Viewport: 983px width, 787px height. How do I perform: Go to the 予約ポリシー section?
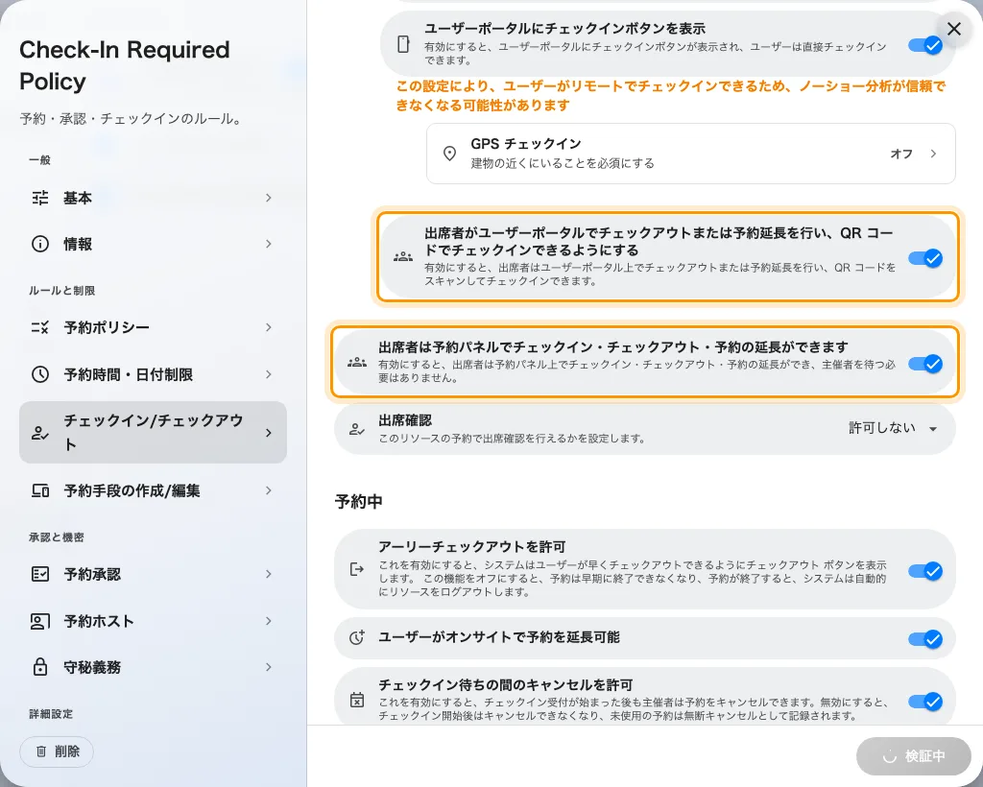coord(153,327)
